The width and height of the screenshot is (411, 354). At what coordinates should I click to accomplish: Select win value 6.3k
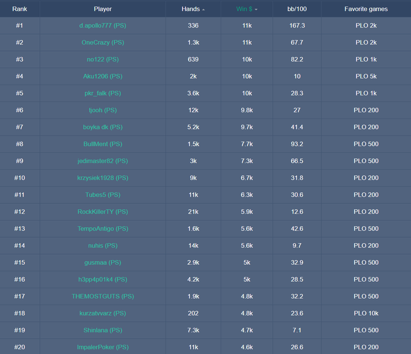click(247, 195)
